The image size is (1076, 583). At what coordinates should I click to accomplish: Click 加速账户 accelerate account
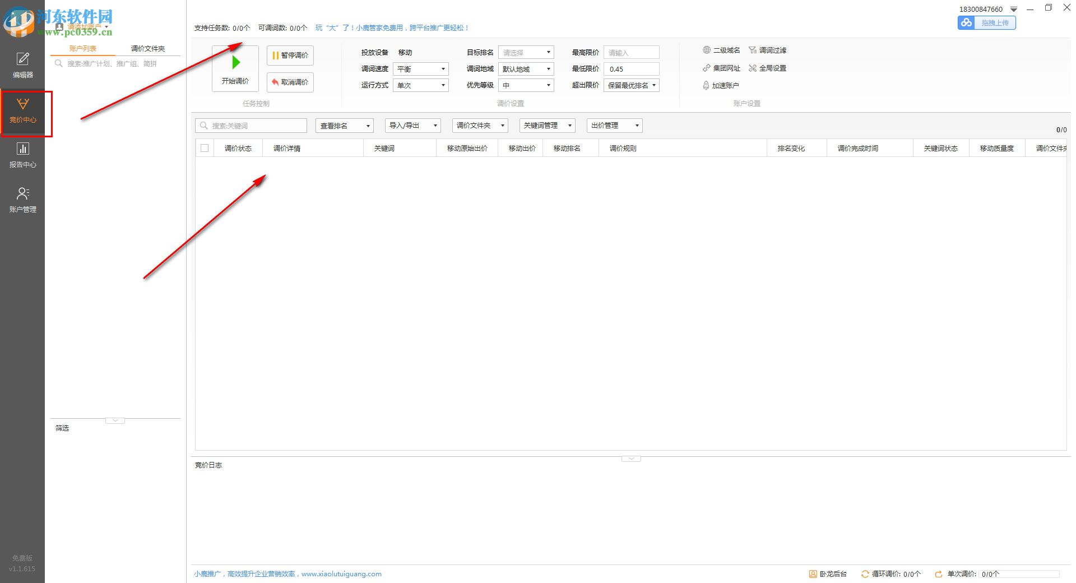721,86
